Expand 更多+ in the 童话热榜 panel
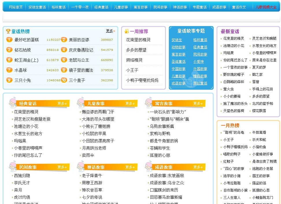 coord(110,31)
